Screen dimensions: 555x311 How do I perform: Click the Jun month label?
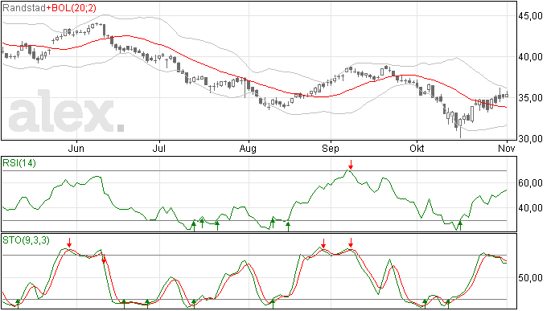click(76, 148)
